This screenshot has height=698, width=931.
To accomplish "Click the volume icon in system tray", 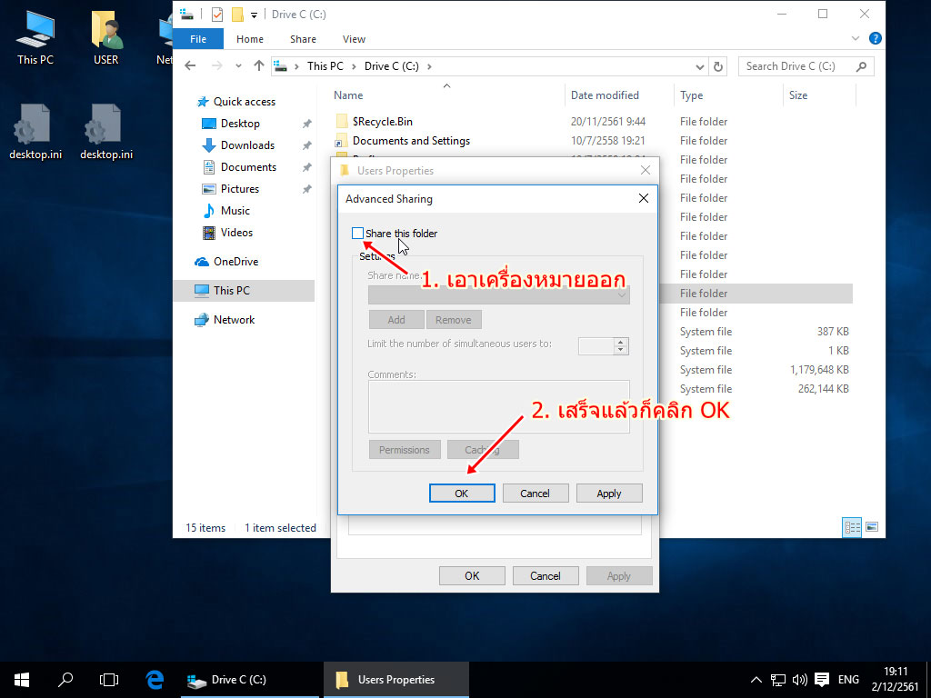I will 800,679.
